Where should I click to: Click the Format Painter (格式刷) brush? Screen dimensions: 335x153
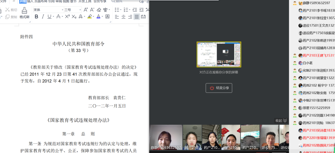coord(24,13)
